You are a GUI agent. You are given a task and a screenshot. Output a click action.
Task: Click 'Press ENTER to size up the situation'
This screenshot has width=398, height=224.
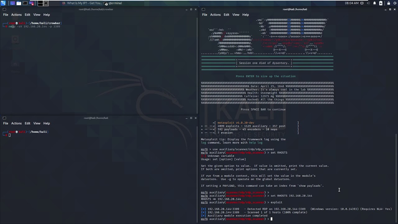(266, 76)
